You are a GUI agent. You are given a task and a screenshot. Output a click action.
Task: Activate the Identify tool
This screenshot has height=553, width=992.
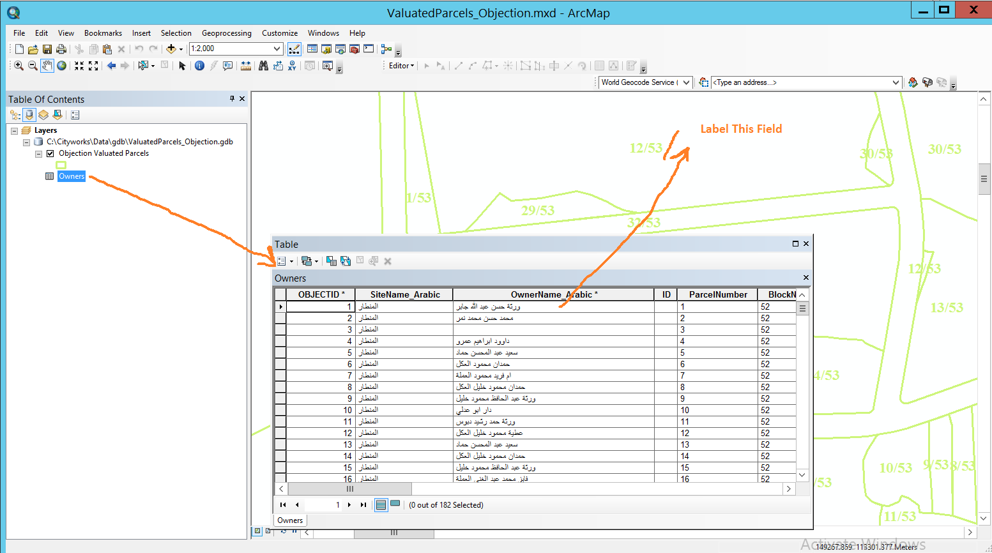199,66
